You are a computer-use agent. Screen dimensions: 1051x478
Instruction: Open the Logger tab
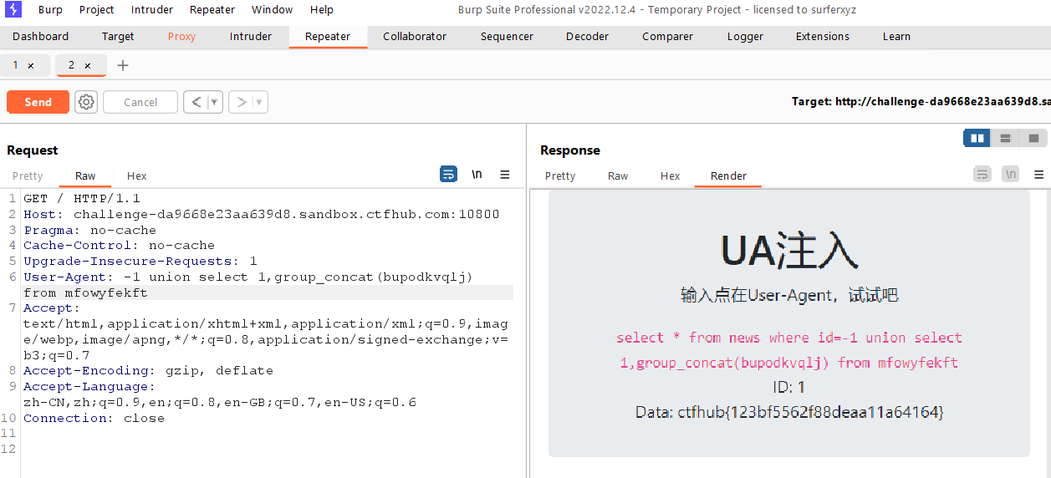click(x=745, y=37)
